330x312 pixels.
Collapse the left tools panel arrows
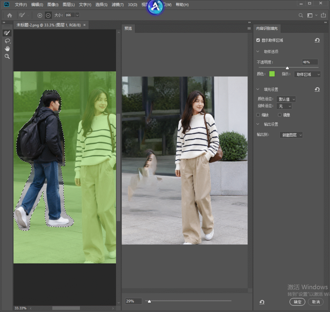pyautogui.click(x=4, y=22)
